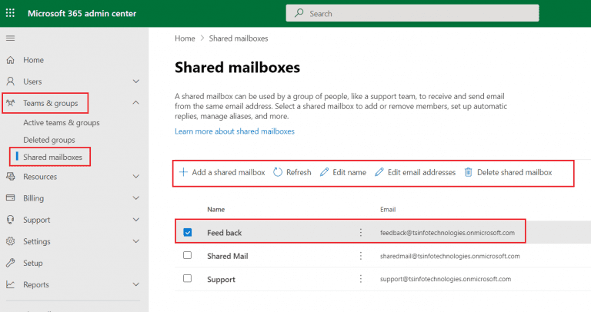Click the Billing card icon
Image resolution: width=591 pixels, height=312 pixels.
click(x=11, y=197)
